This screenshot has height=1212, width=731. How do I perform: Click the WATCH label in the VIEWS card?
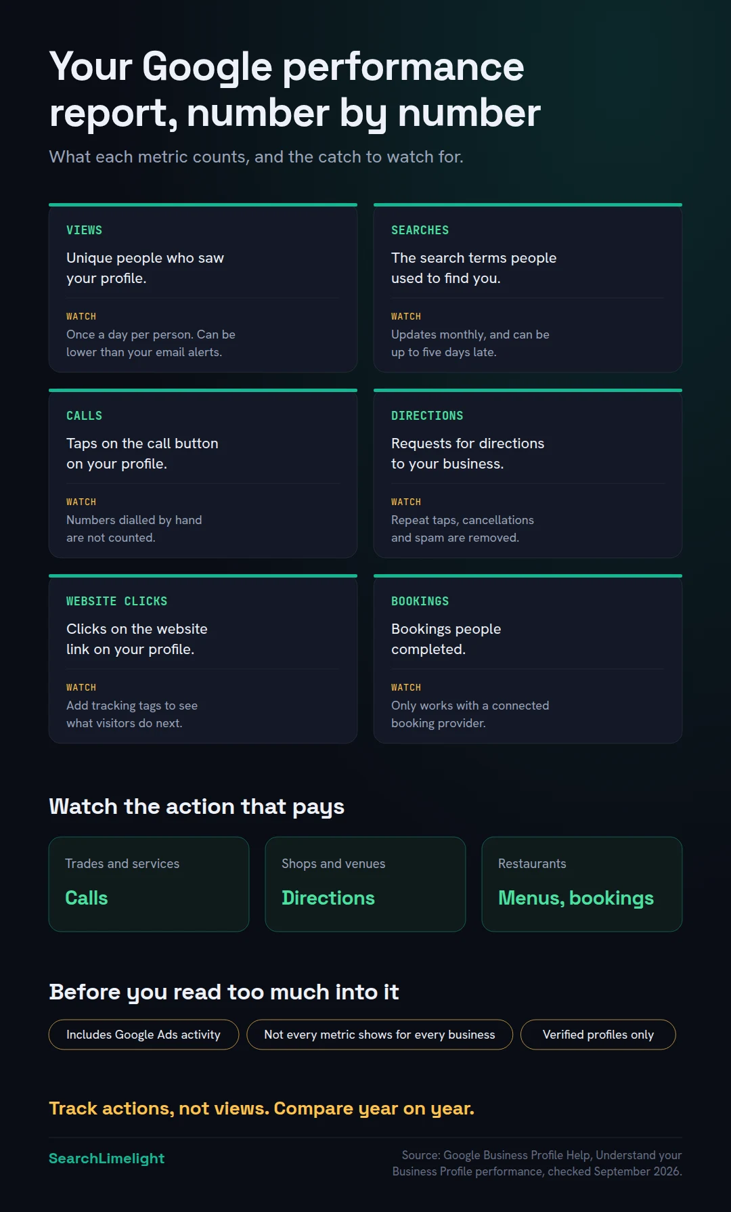click(81, 316)
